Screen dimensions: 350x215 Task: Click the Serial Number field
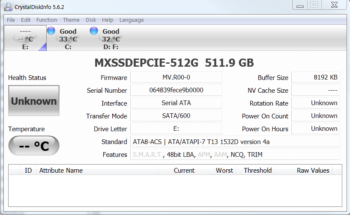[x=176, y=90]
